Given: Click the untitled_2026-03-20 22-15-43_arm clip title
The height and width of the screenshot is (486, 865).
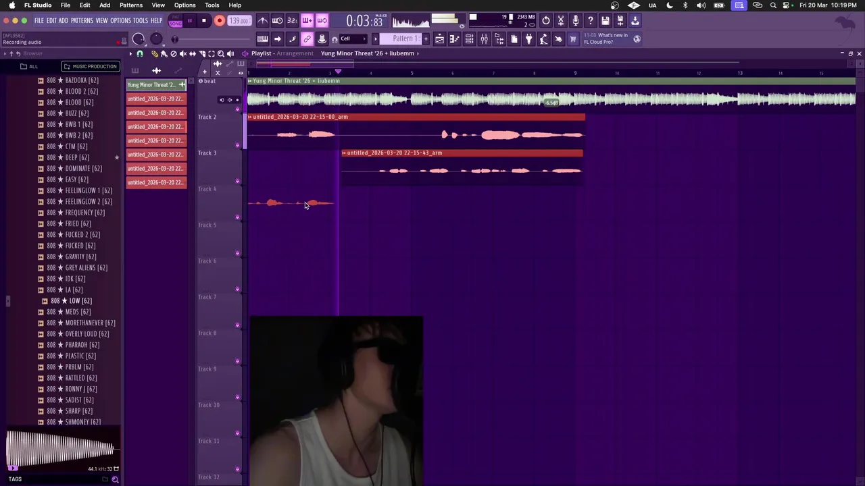Looking at the screenshot, I should point(394,153).
